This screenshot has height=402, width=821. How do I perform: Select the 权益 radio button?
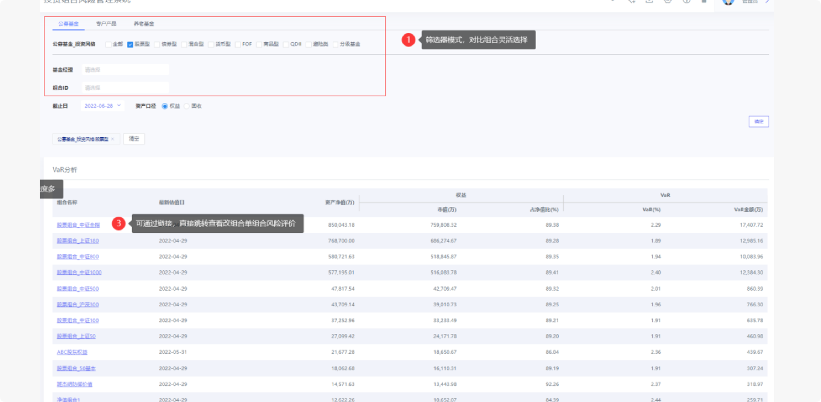tap(165, 106)
